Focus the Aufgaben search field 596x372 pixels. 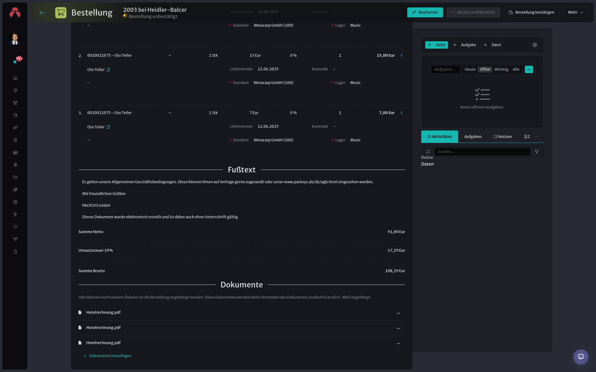click(x=445, y=69)
